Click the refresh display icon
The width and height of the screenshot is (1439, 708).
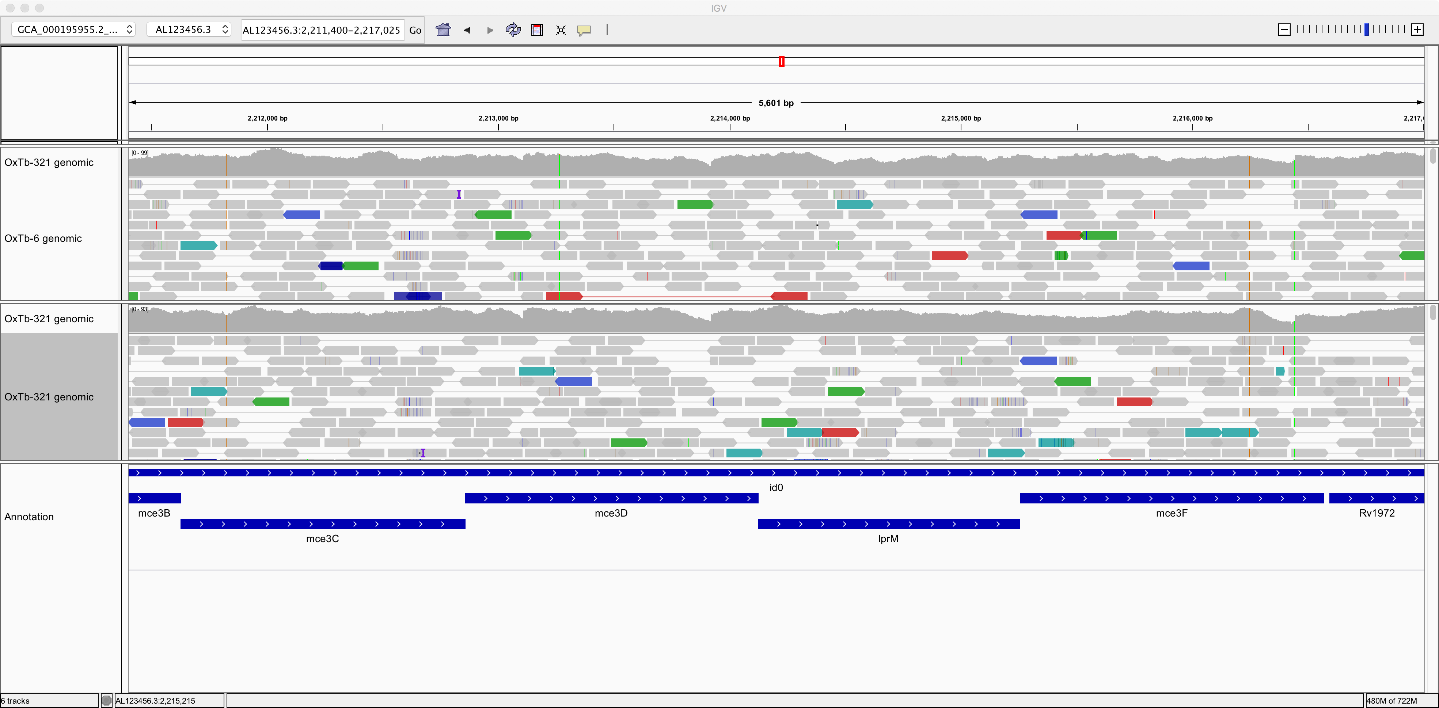(513, 30)
